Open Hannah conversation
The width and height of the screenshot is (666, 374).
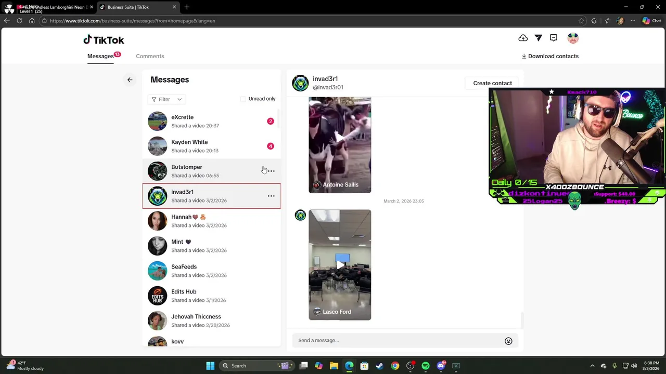tap(211, 221)
